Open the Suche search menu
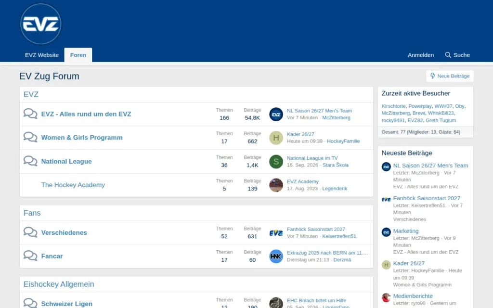 [457, 55]
